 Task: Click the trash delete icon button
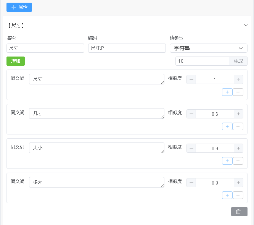tap(239, 212)
